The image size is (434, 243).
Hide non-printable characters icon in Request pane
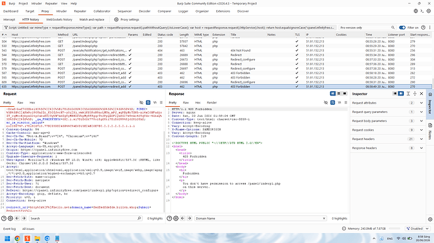[x=141, y=102]
